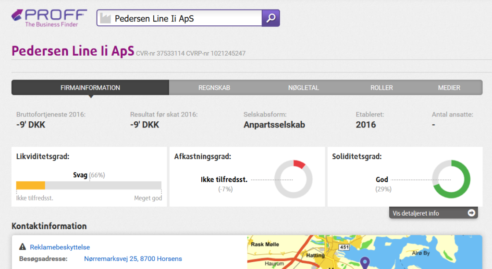Go to the Medier tab

(449, 88)
